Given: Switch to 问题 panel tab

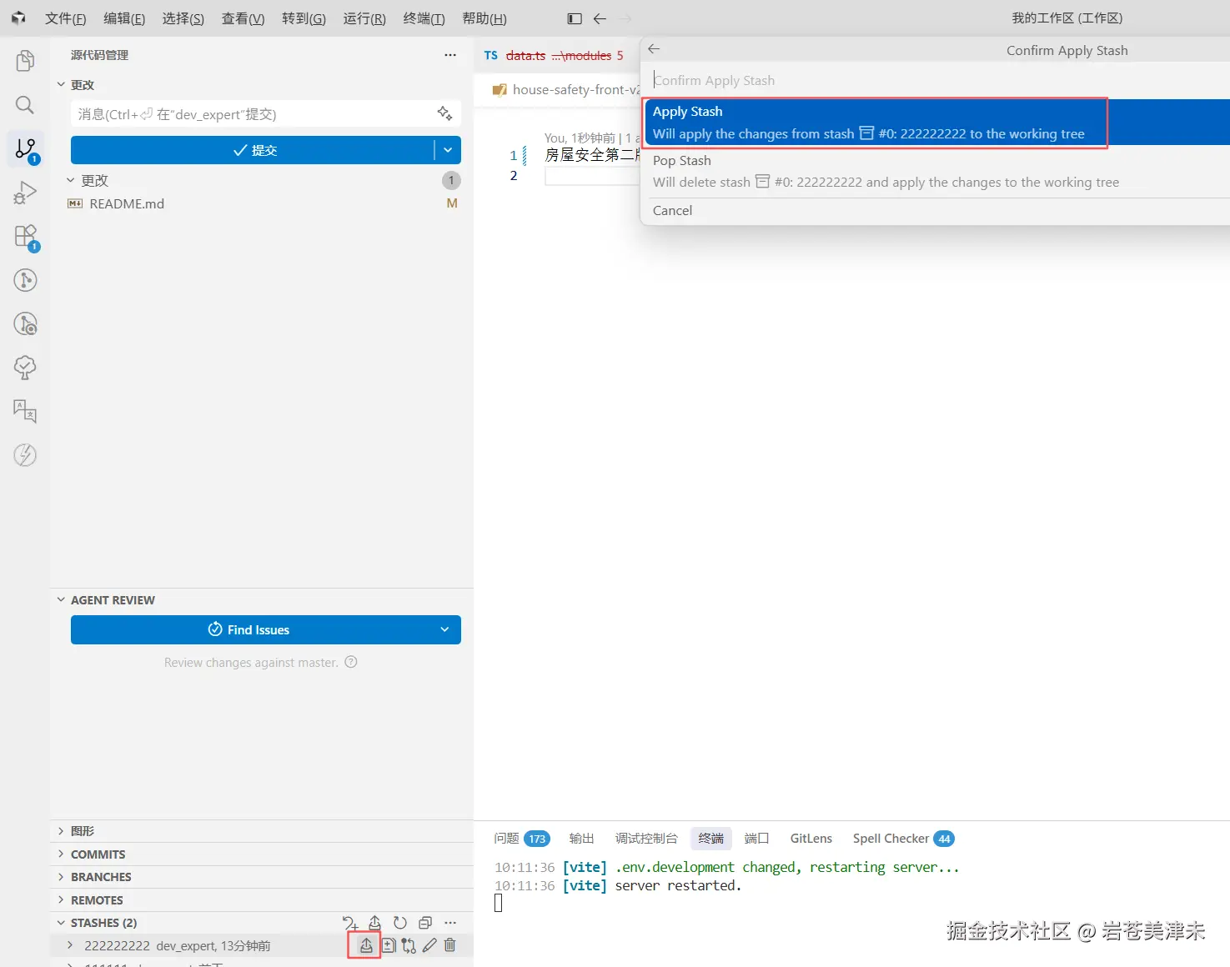Looking at the screenshot, I should tap(522, 839).
